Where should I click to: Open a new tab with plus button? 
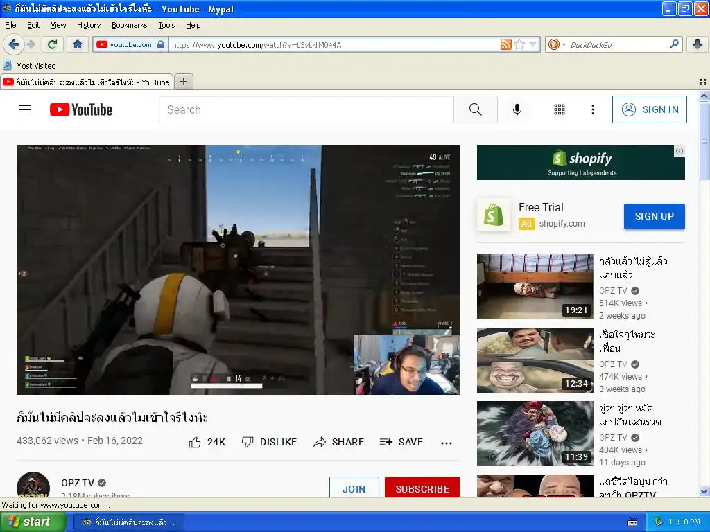[183, 82]
